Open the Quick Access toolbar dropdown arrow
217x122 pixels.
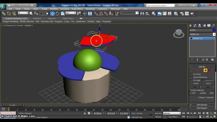pyautogui.click(x=35, y=5)
